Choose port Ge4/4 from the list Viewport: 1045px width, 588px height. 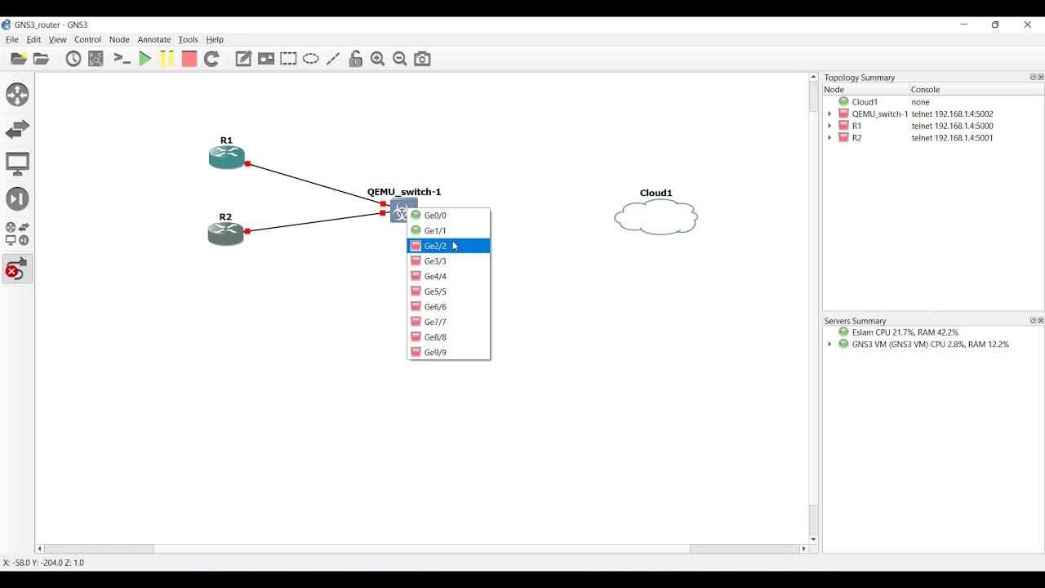449,277
